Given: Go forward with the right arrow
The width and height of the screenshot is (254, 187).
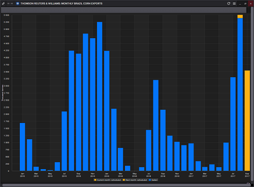Looking at the screenshot, I should pyautogui.click(x=12, y=4).
